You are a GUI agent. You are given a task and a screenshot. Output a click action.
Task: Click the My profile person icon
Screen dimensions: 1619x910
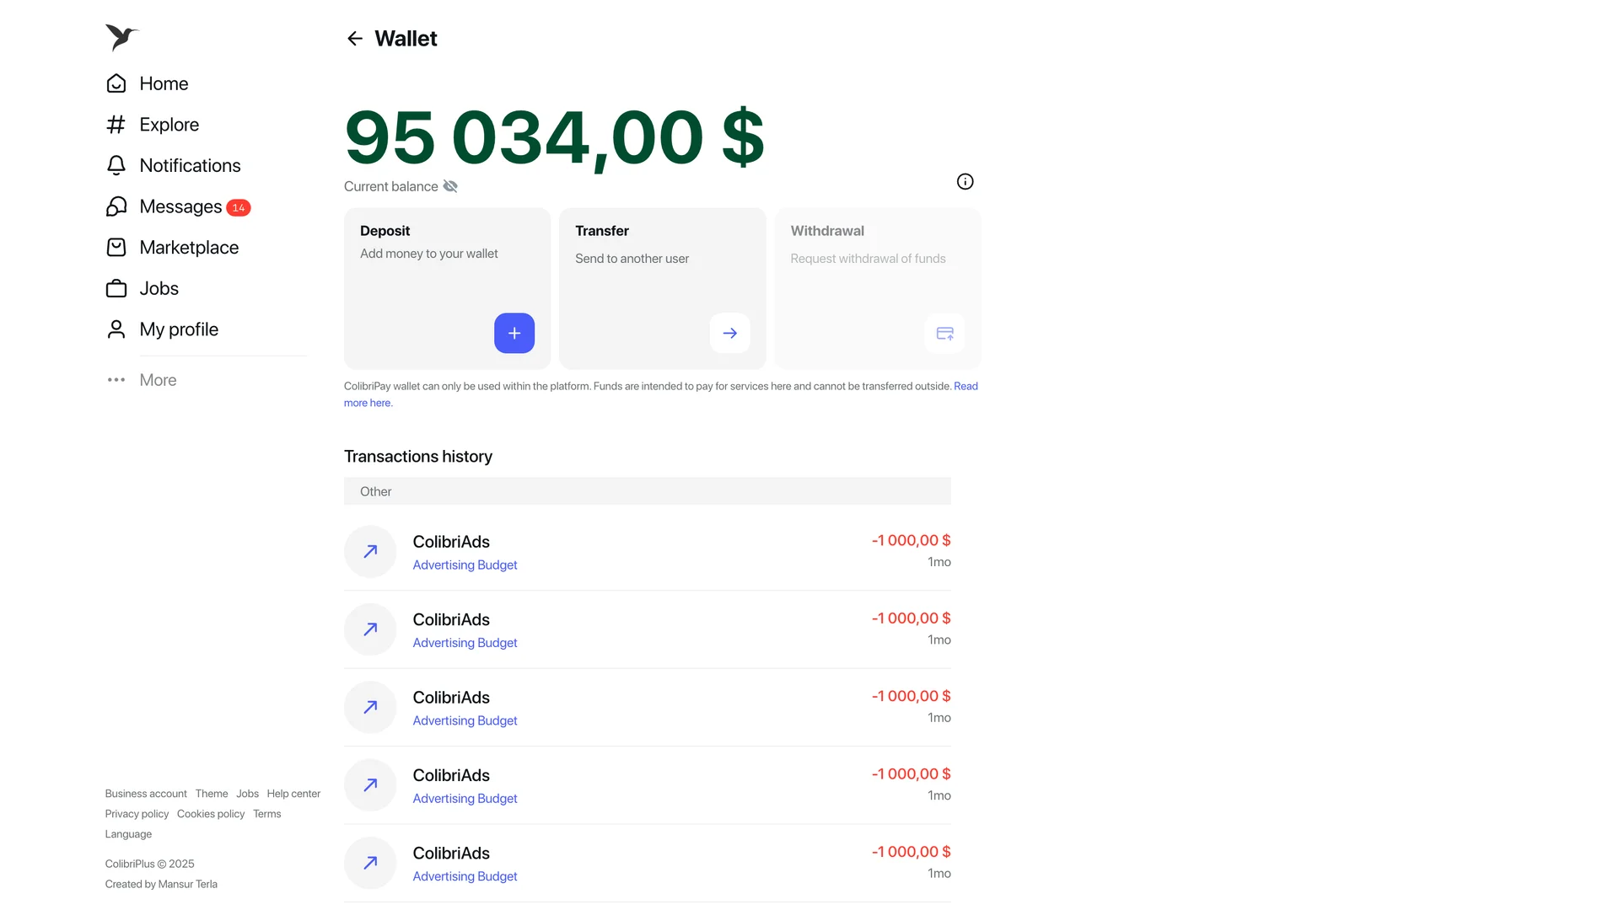click(116, 329)
